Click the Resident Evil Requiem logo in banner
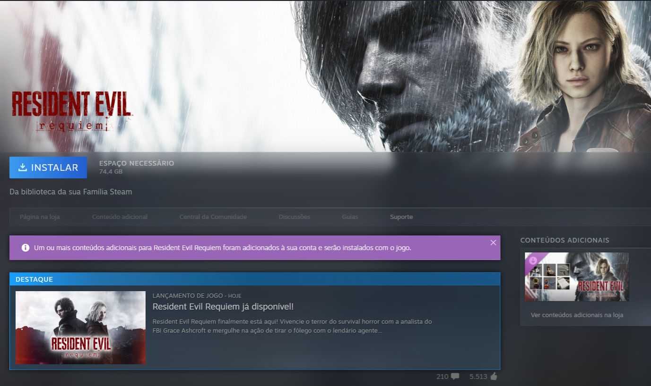Screen dimensions: 651x386 point(71,111)
